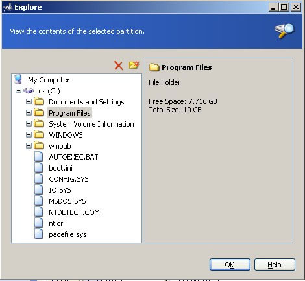Select the ntldr file entry

(56, 223)
